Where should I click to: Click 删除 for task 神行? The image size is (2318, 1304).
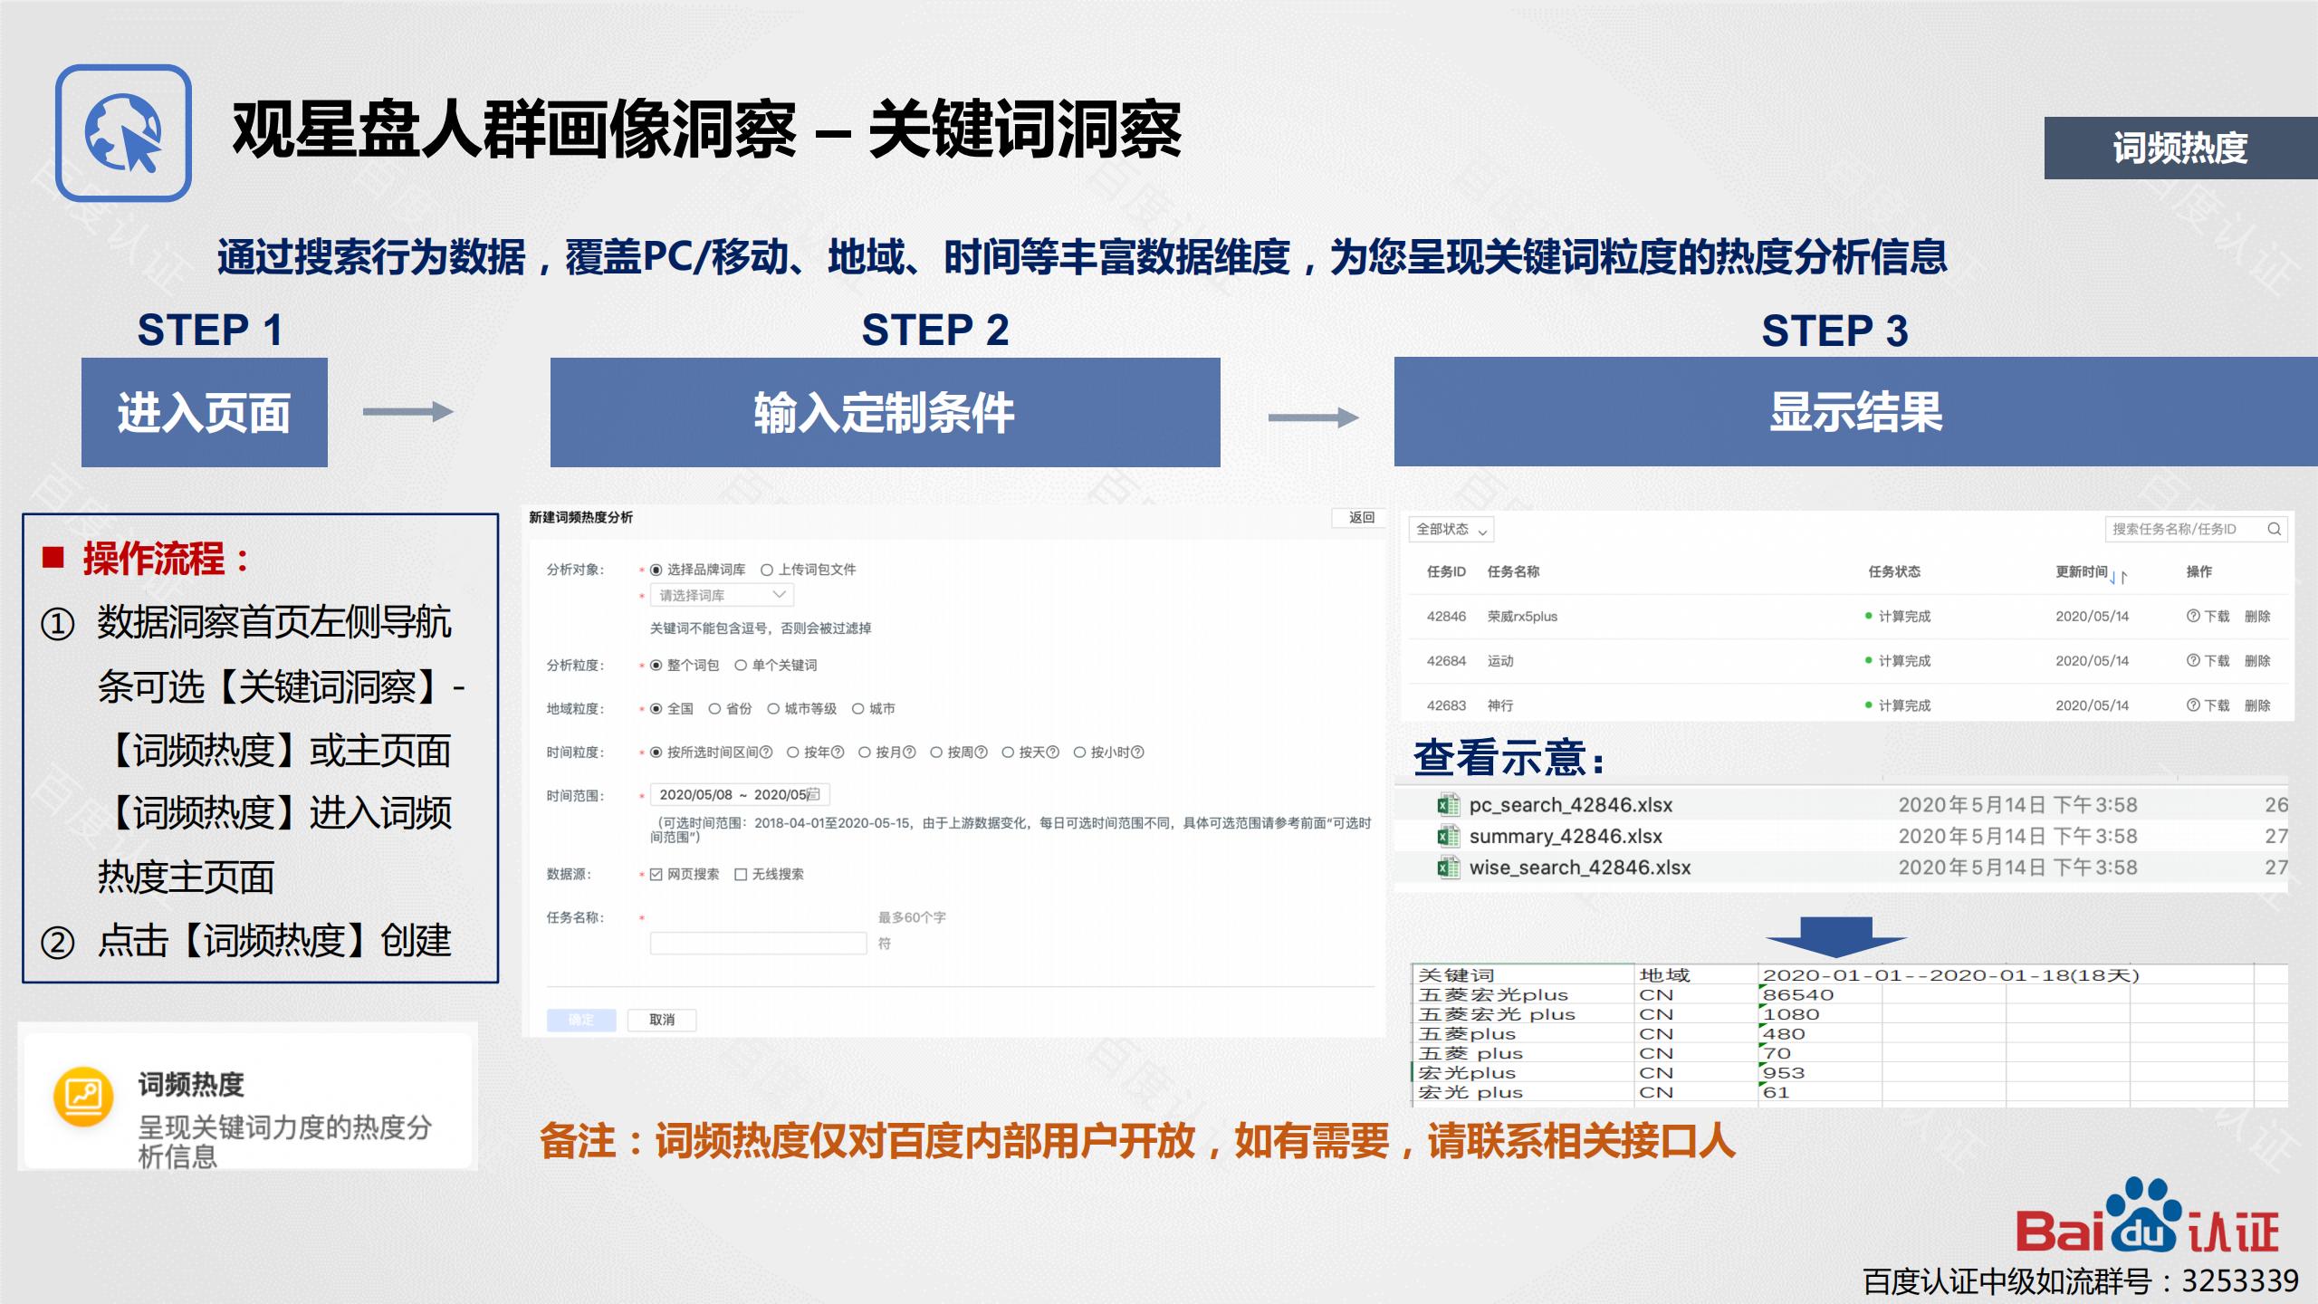coord(2257,705)
